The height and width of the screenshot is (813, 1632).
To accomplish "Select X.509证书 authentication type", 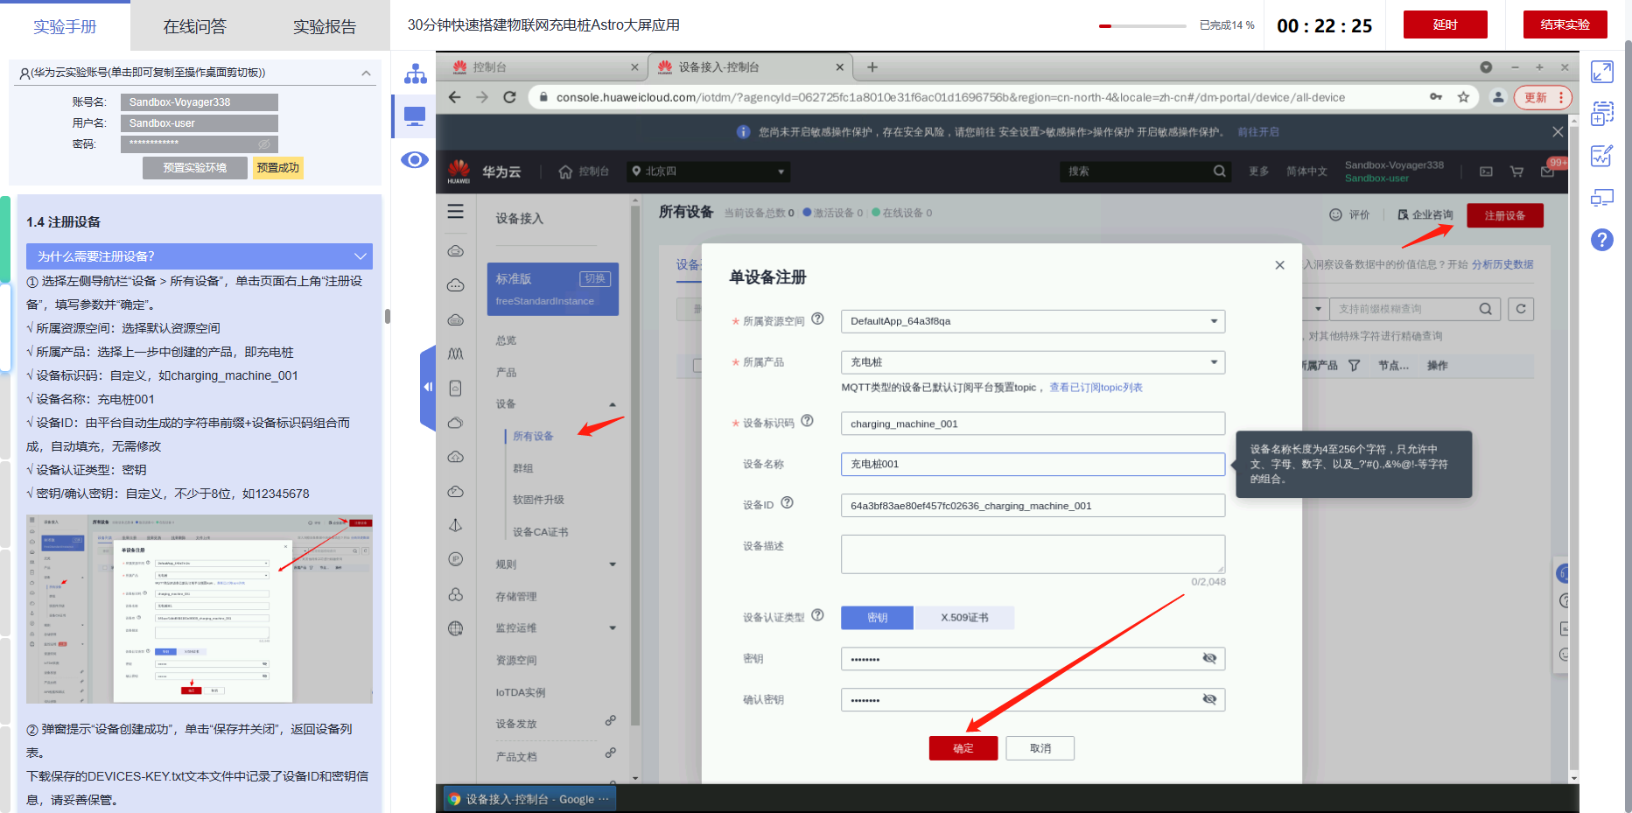I will click(x=964, y=618).
